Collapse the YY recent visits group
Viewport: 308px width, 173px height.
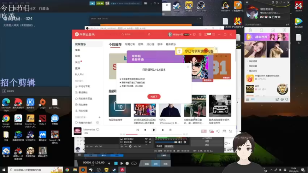coord(247,71)
